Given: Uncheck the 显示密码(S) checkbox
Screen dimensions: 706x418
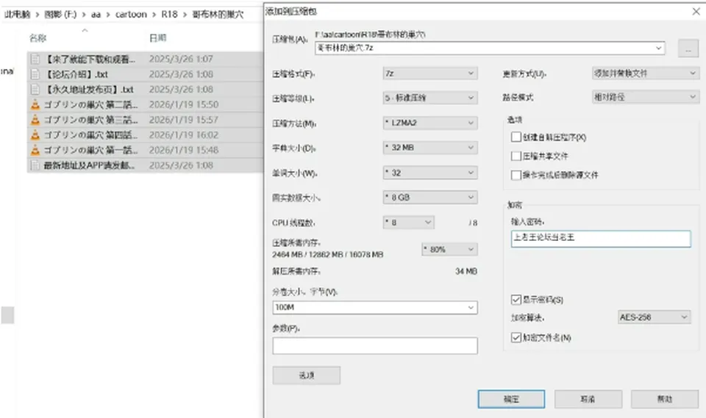Looking at the screenshot, I should [516, 299].
